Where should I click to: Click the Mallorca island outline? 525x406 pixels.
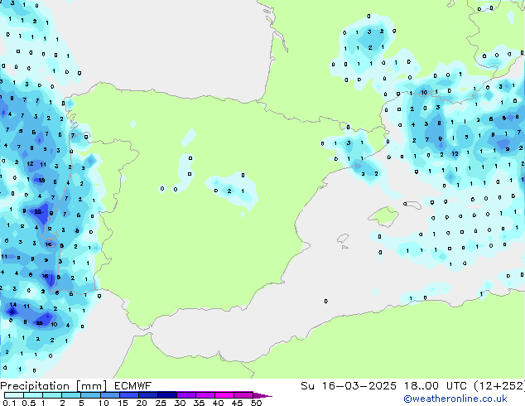click(383, 217)
